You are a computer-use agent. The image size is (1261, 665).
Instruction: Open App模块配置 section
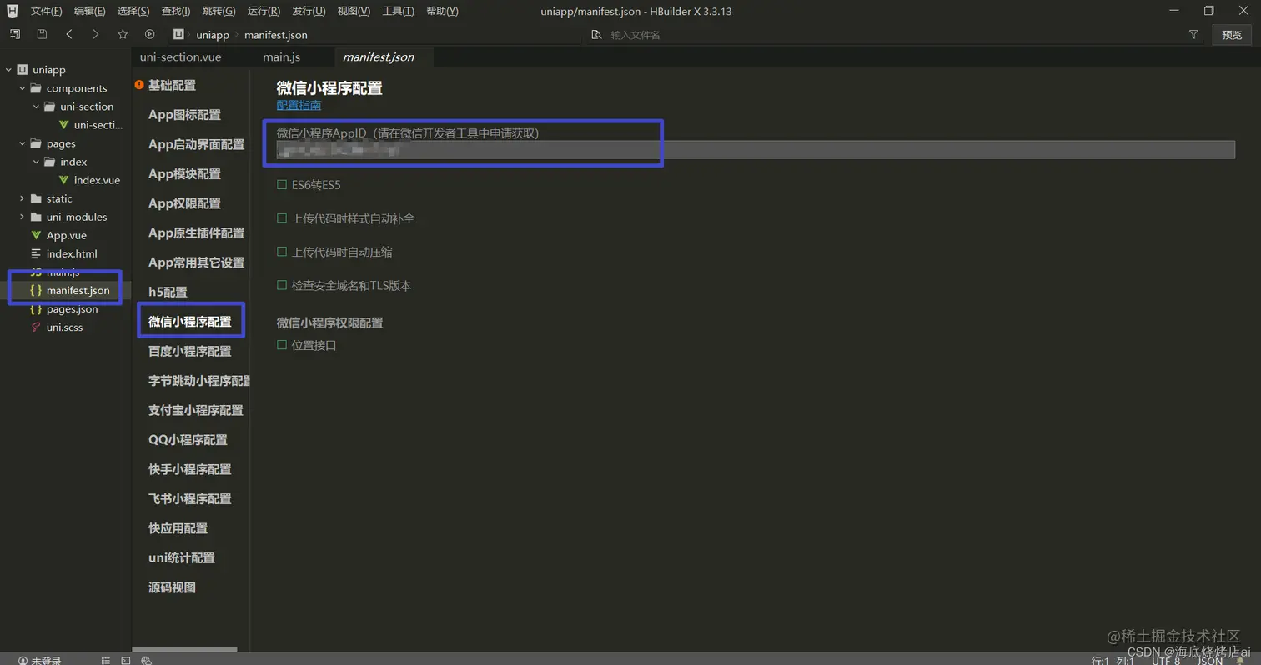point(184,173)
